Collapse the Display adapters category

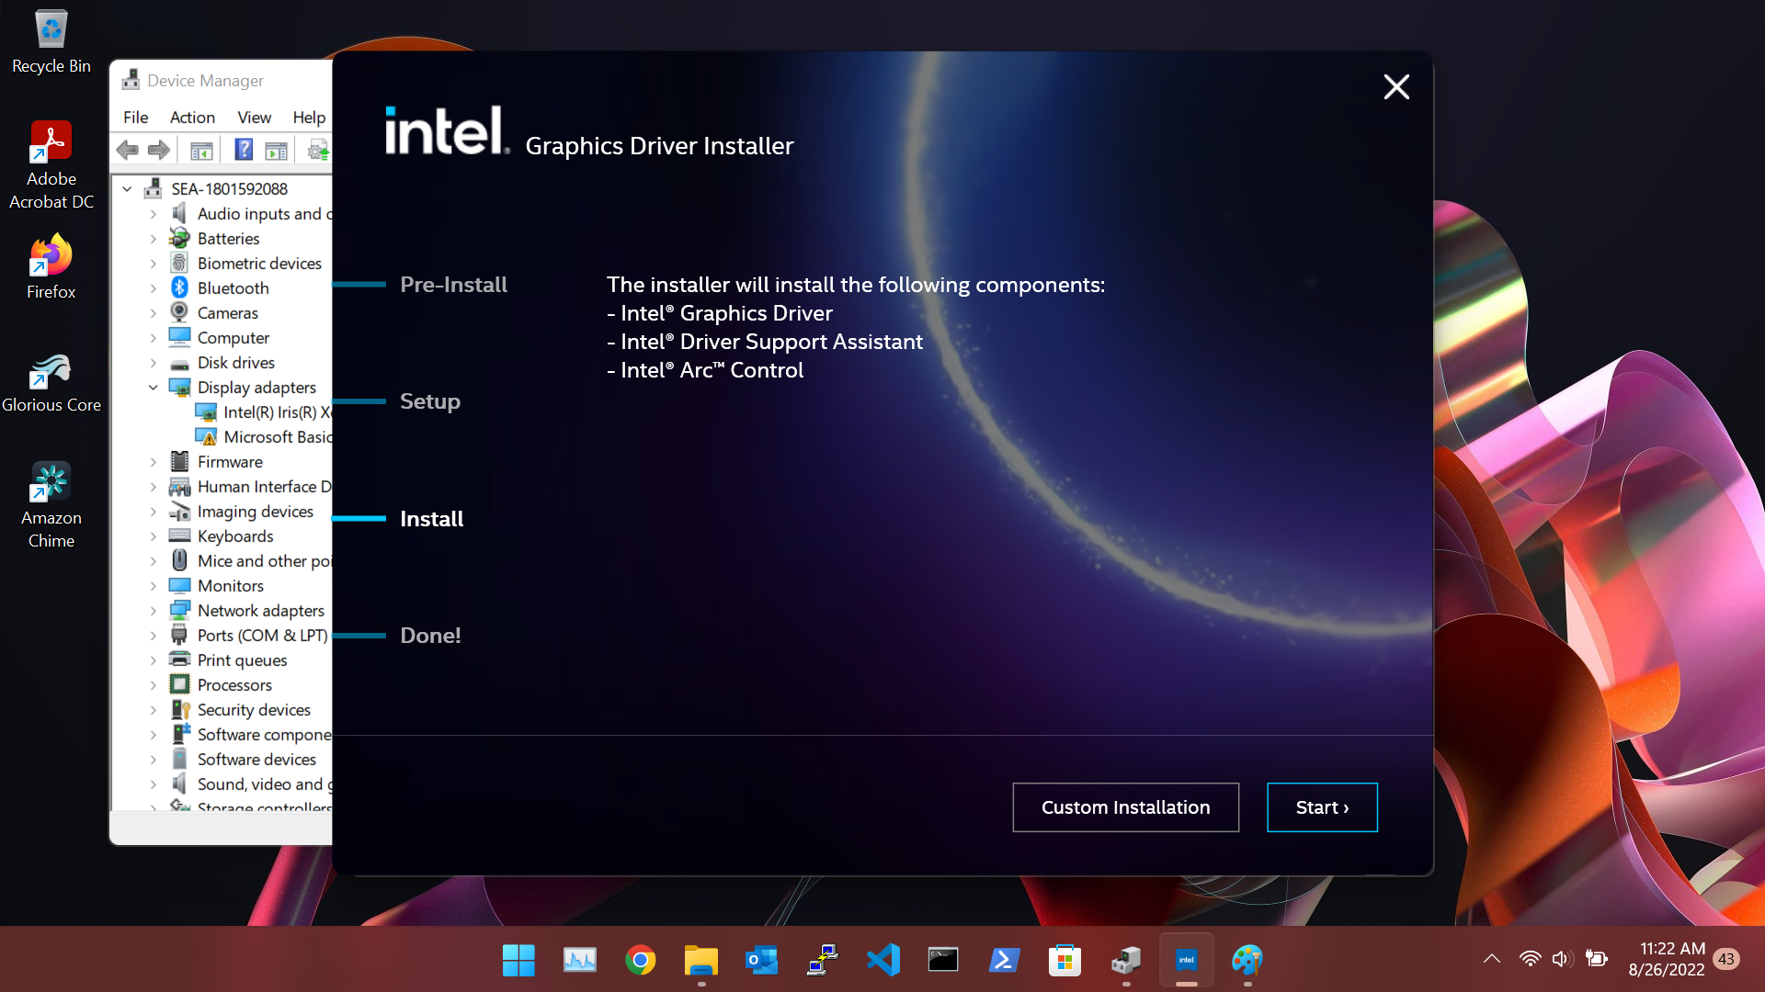pos(154,387)
